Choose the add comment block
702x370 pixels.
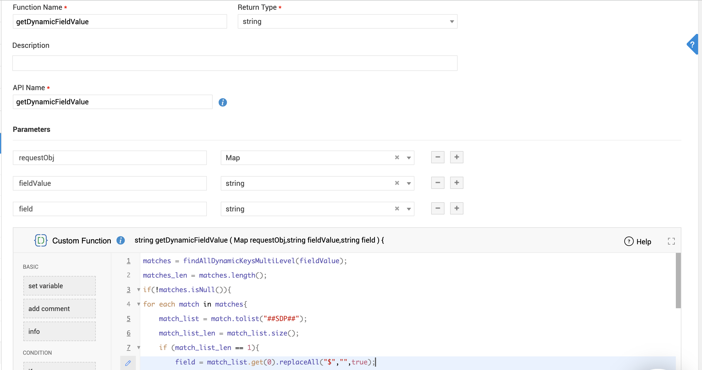tap(60, 309)
